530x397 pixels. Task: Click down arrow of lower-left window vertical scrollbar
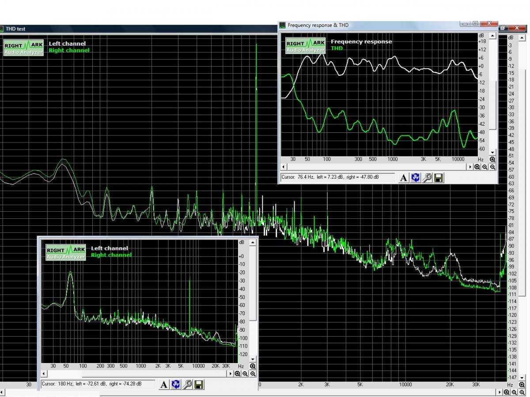click(x=253, y=359)
